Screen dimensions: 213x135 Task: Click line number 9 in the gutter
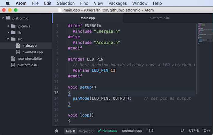click(58, 71)
